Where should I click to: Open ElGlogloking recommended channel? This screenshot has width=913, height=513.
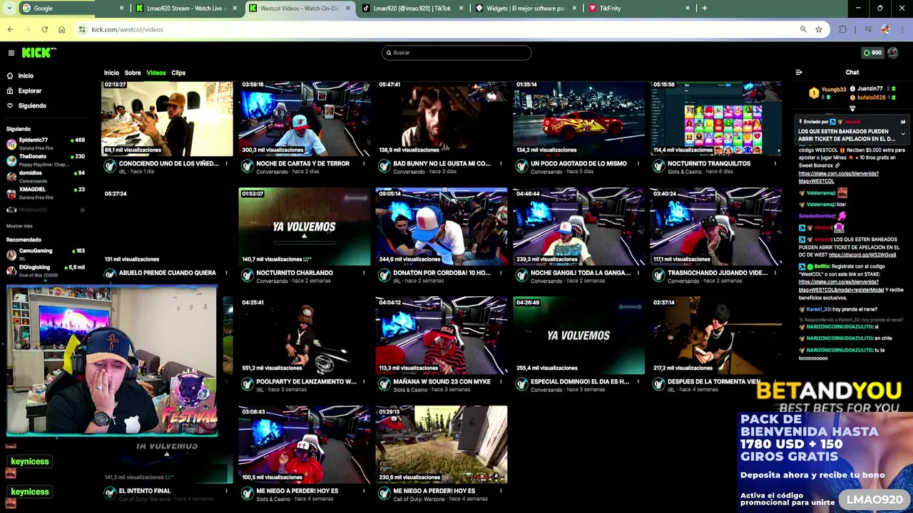[x=44, y=270]
